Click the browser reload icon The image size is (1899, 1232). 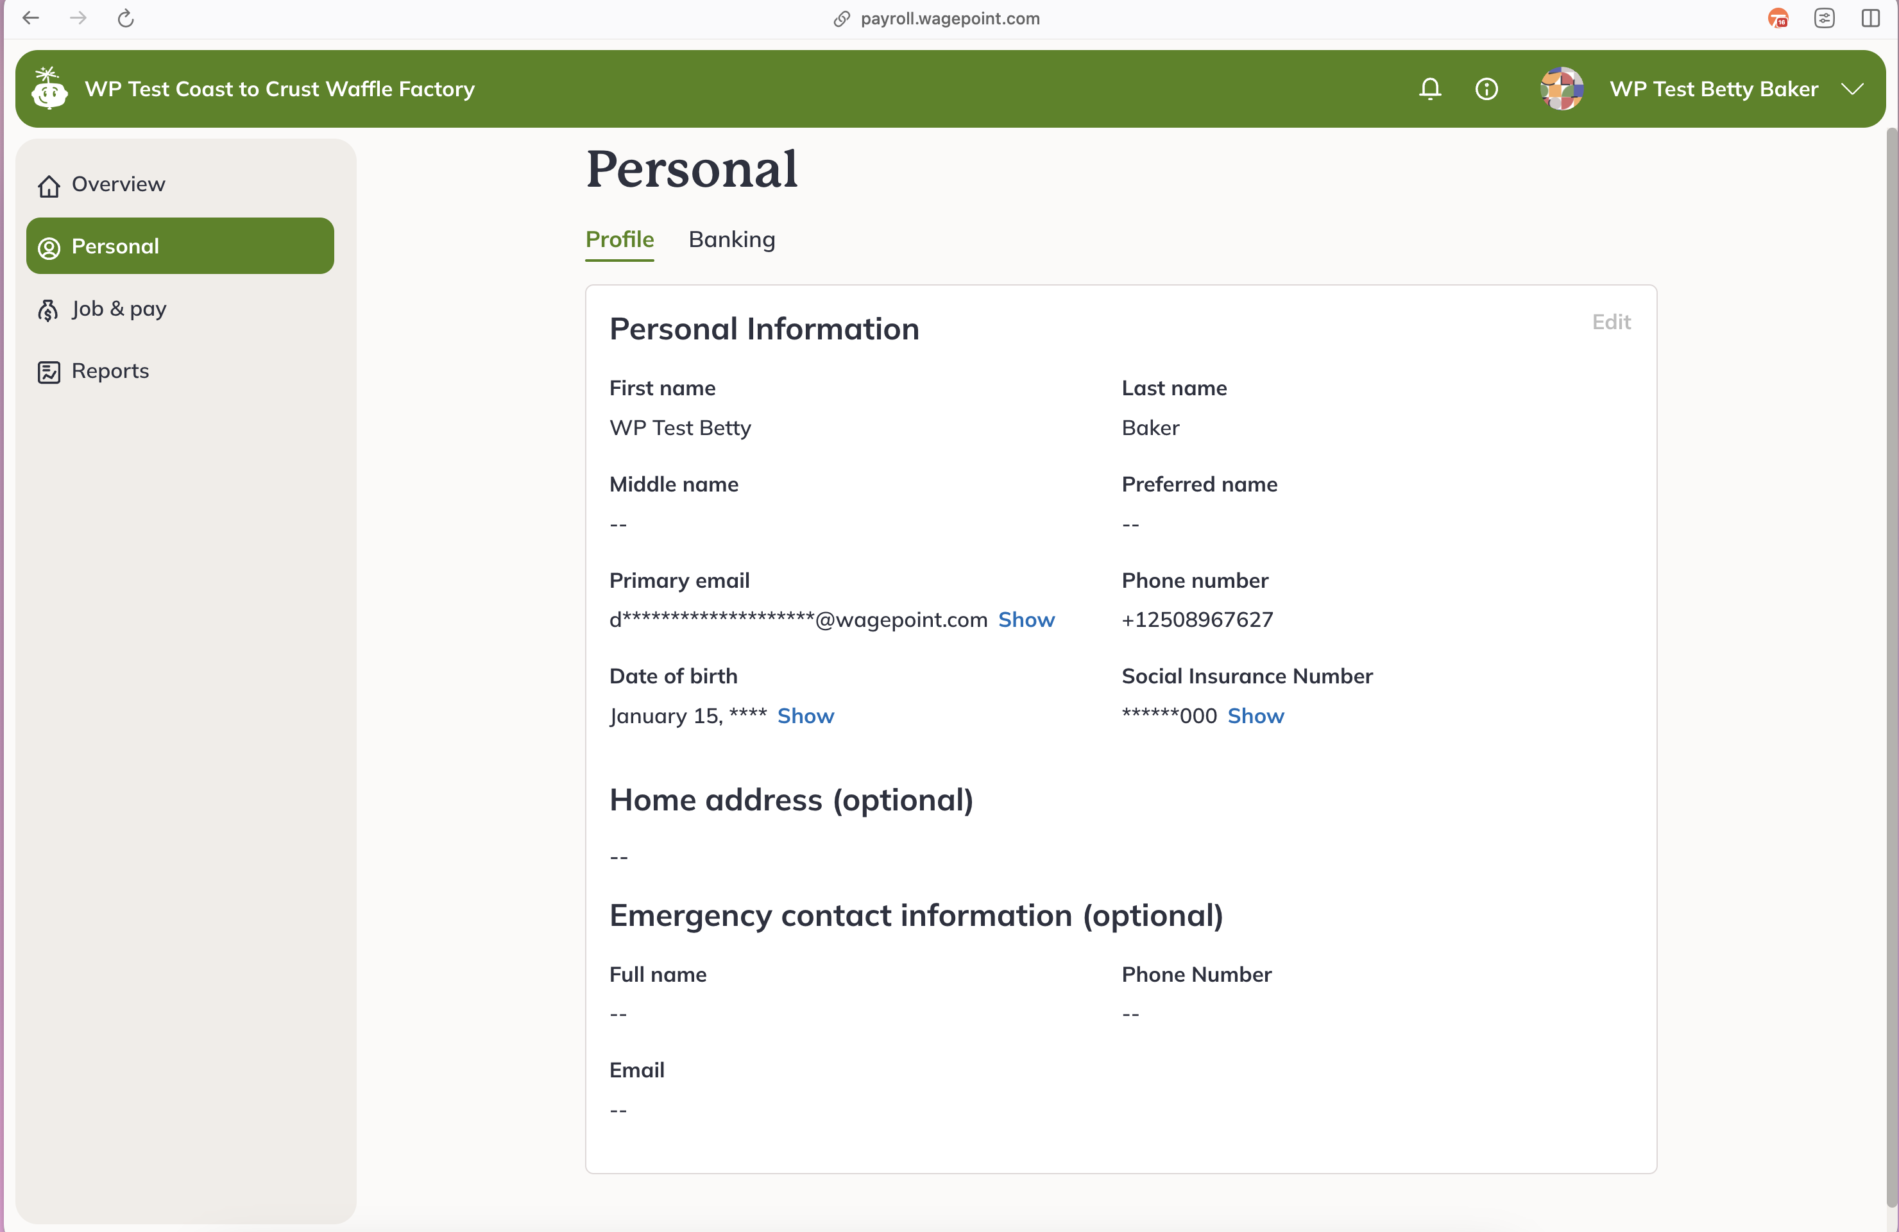pos(125,19)
